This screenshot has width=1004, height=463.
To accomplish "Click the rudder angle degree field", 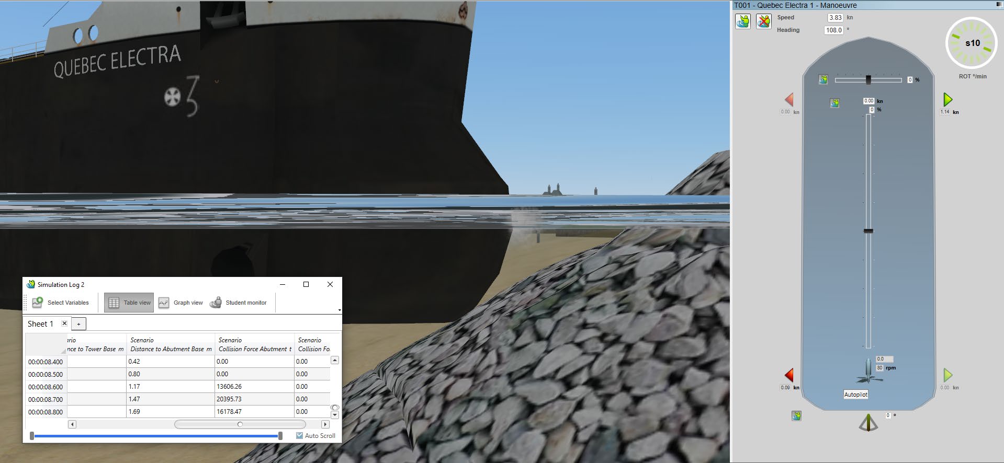I will [888, 415].
